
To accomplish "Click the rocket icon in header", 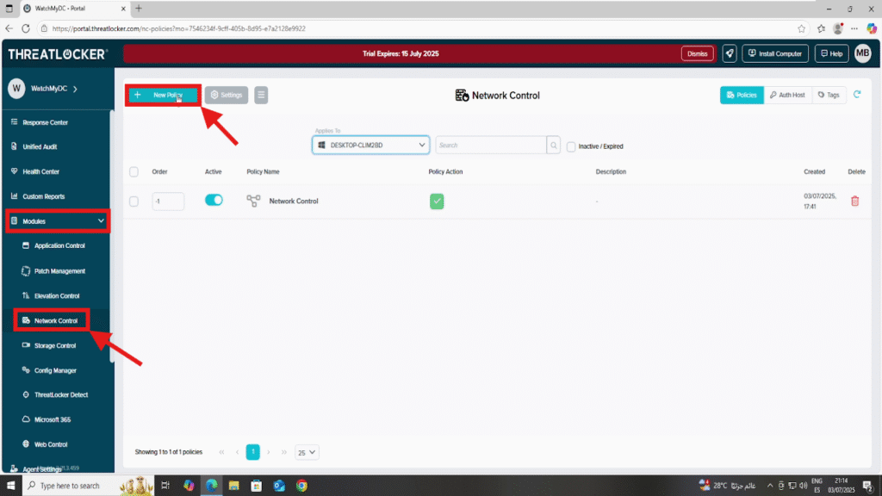I will 729,53.
